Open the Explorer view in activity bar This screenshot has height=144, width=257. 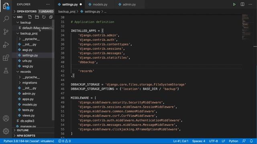tap(6, 6)
